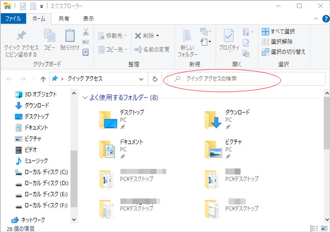Open the New item dropdown in New group
The image size is (330, 232).
click(x=206, y=31)
